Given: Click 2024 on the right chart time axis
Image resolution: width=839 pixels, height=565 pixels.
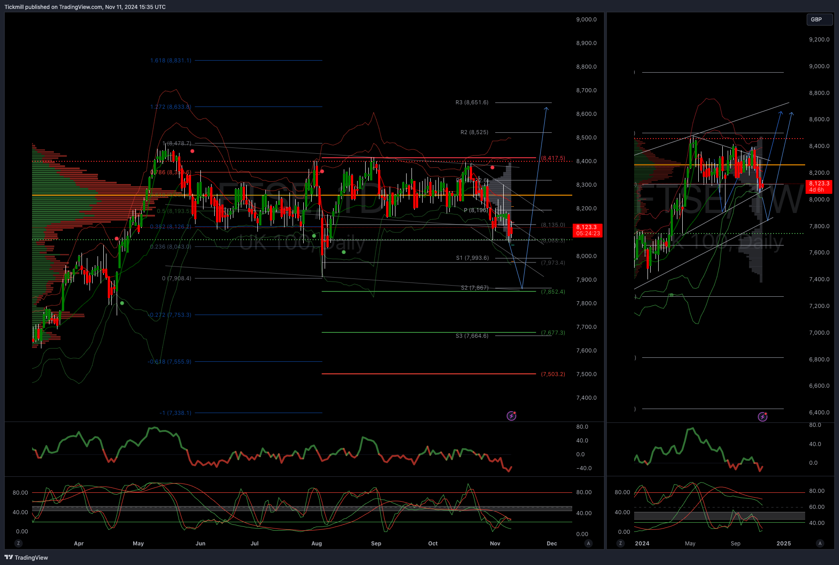Looking at the screenshot, I should (x=642, y=543).
